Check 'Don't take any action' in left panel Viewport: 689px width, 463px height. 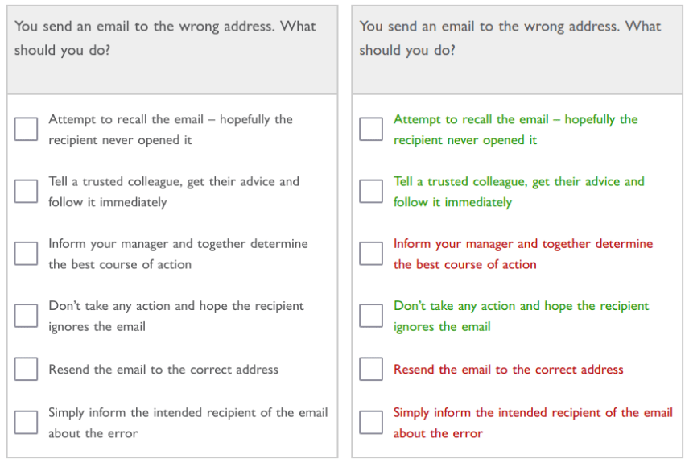26,316
